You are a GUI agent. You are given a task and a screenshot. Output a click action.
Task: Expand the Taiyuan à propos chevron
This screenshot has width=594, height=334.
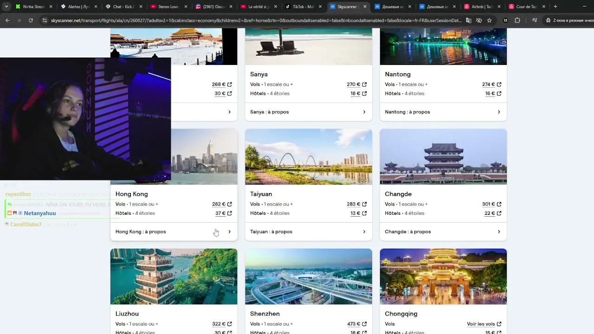pos(364,231)
